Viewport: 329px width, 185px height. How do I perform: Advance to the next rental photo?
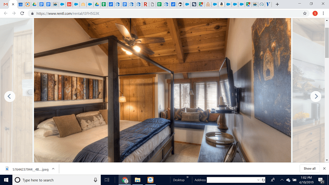coord(316,97)
